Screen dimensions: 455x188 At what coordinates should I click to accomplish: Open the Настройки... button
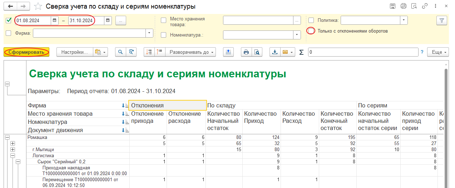pos(74,52)
